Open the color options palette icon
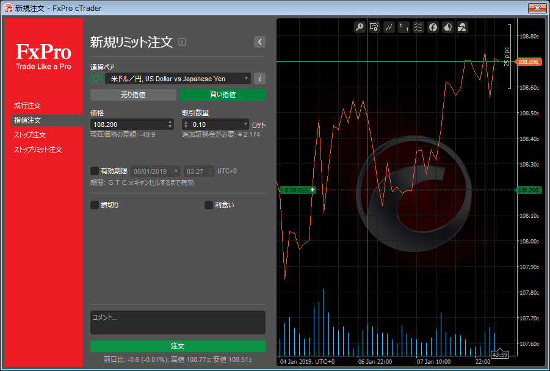 click(447, 27)
